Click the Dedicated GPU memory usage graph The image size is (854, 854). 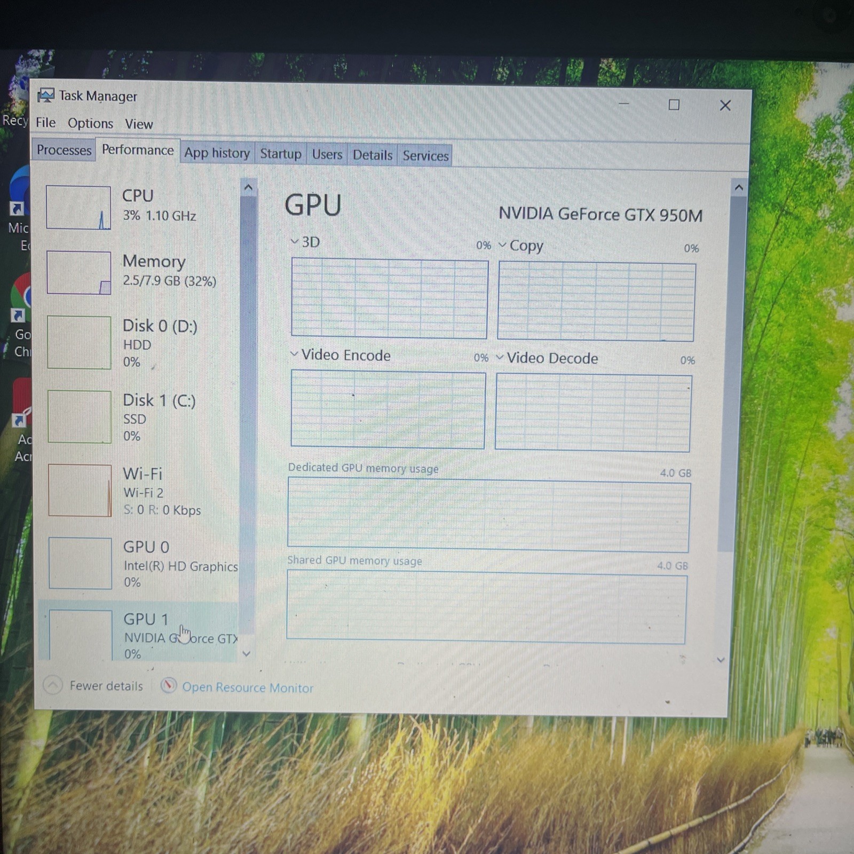coord(488,515)
